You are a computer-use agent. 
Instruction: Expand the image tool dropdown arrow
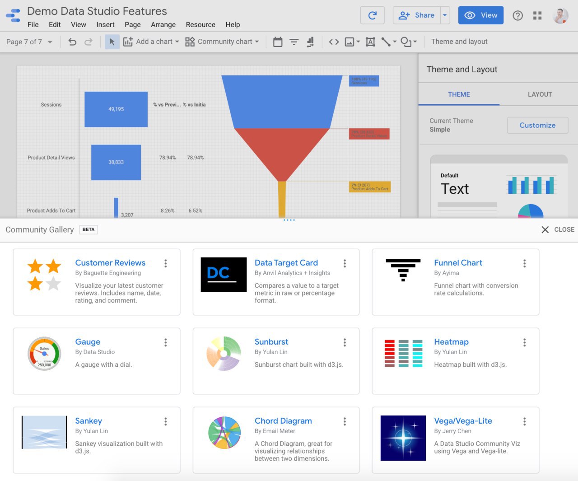pos(358,42)
